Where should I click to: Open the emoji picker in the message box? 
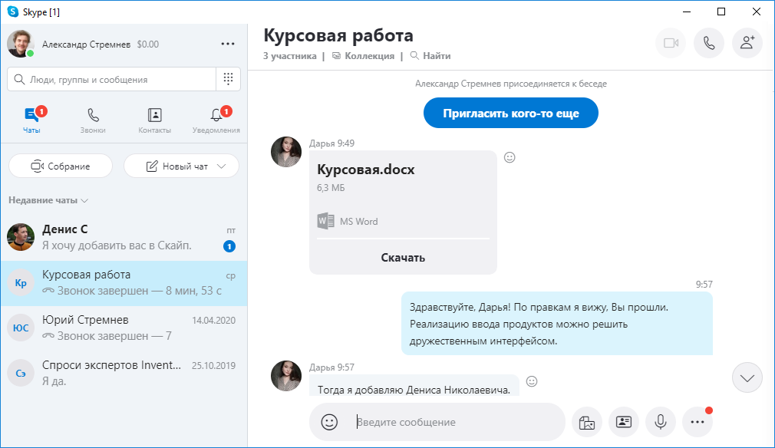329,422
